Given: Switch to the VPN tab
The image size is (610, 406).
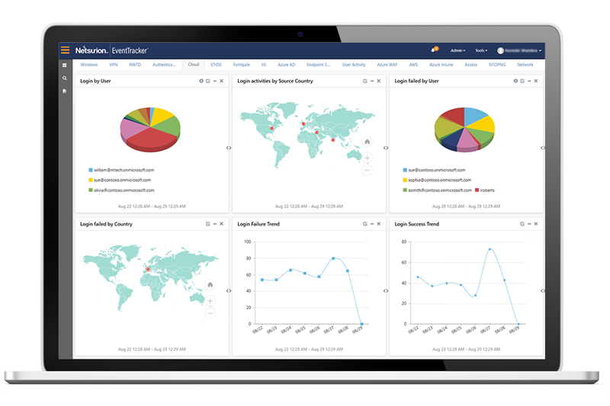Looking at the screenshot, I should (x=113, y=65).
